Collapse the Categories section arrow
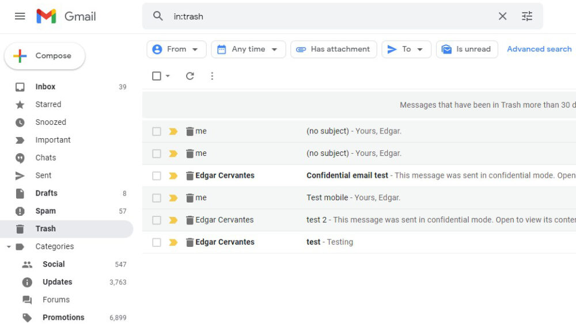The image size is (576, 324). 9,247
